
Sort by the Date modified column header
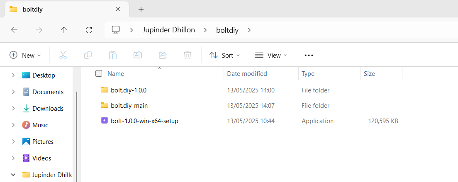[x=247, y=73]
